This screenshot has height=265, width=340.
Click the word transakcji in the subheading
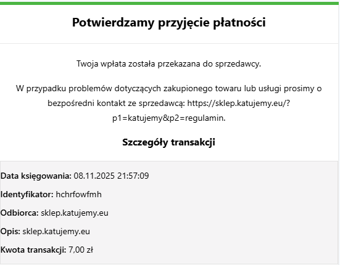click(193, 142)
